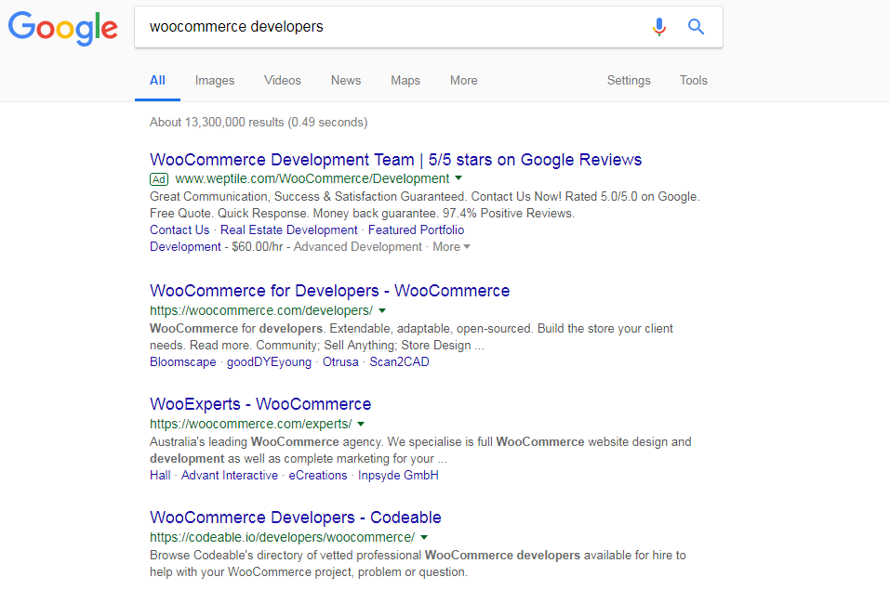Click the magnifying glass search button

[696, 27]
